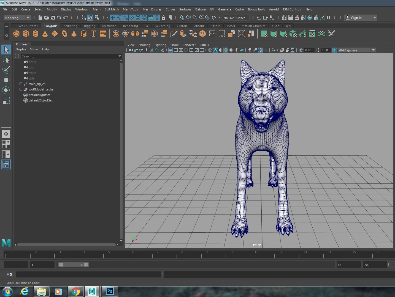The image size is (395, 297).
Task: Open the Outliner search options arrow
Action: tap(120, 56)
